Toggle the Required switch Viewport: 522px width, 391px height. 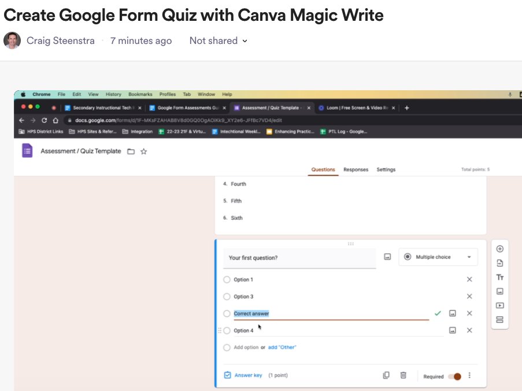point(455,377)
